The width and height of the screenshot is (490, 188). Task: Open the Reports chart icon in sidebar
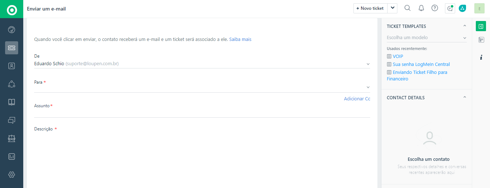tap(12, 156)
